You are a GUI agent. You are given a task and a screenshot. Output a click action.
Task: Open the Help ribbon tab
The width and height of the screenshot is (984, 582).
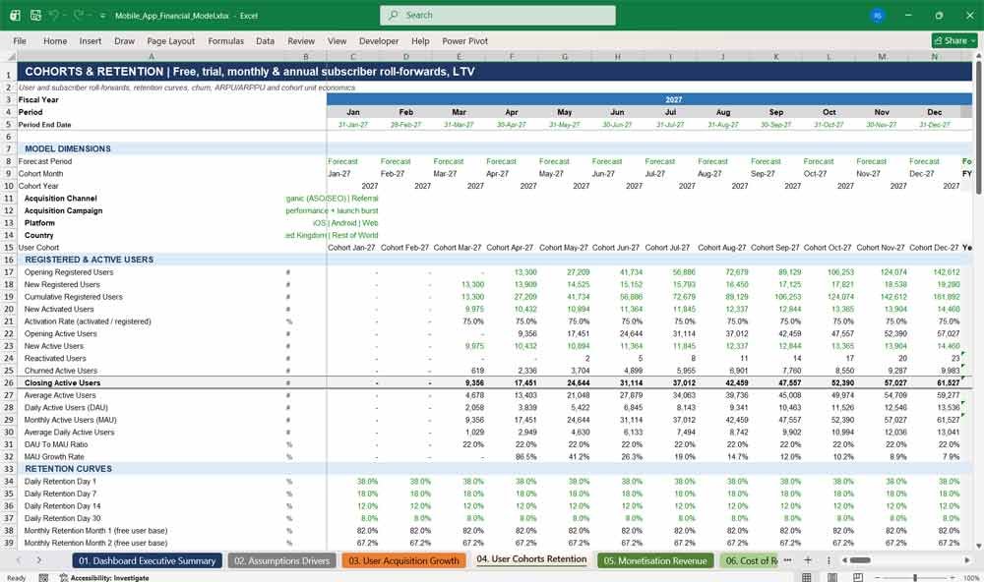[420, 40]
